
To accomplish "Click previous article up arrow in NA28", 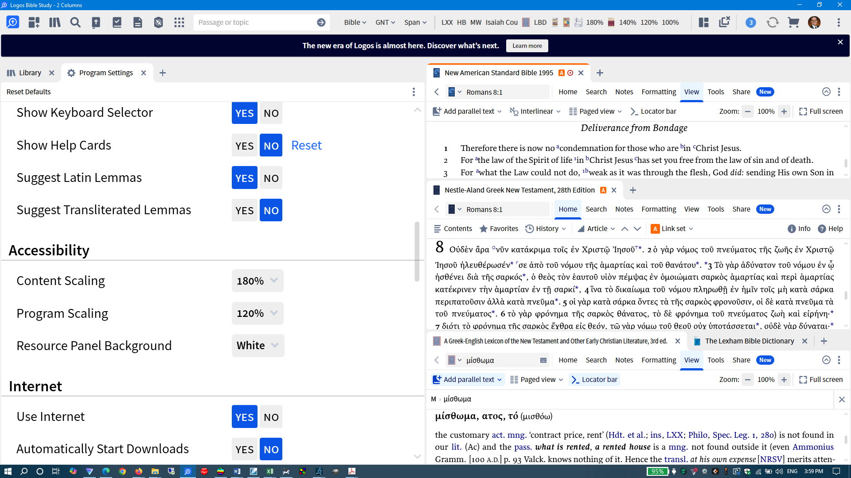I will pyautogui.click(x=625, y=229).
